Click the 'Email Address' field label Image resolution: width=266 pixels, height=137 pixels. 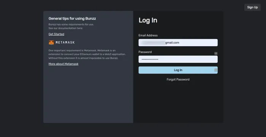click(x=148, y=35)
